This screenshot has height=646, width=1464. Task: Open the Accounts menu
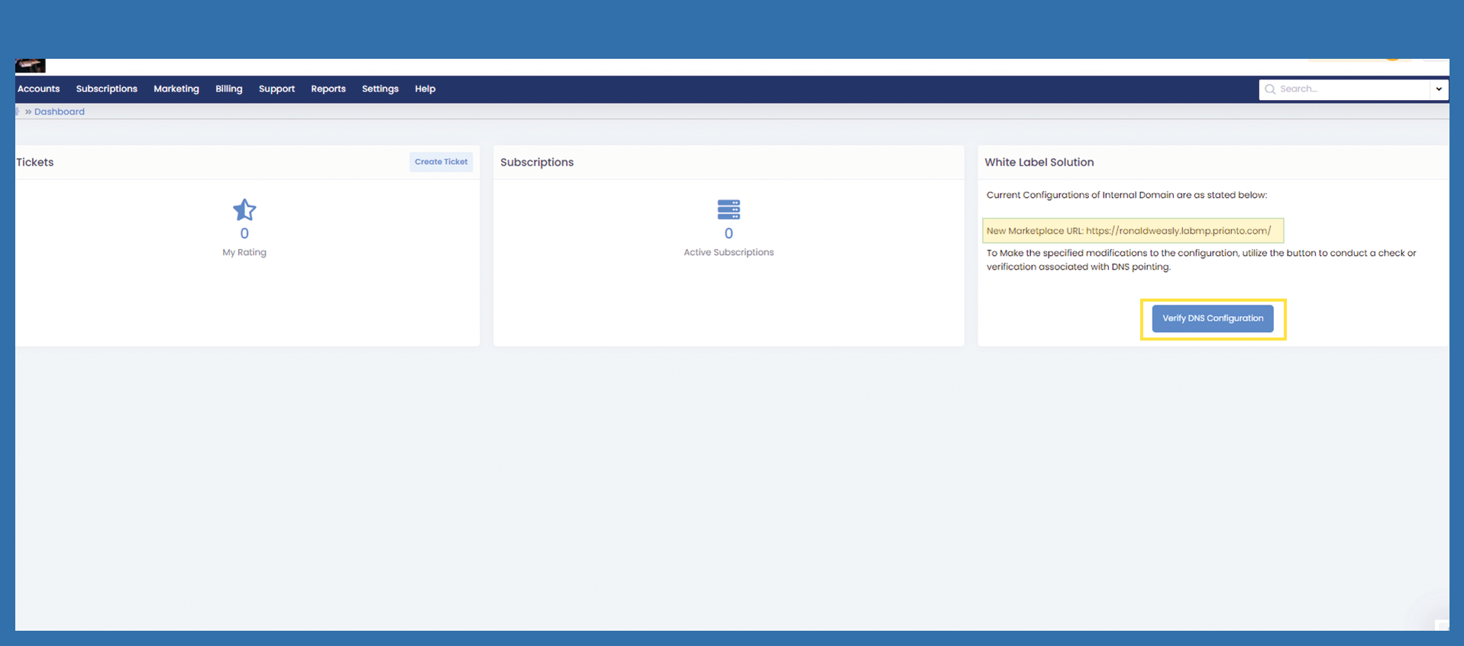pos(39,89)
